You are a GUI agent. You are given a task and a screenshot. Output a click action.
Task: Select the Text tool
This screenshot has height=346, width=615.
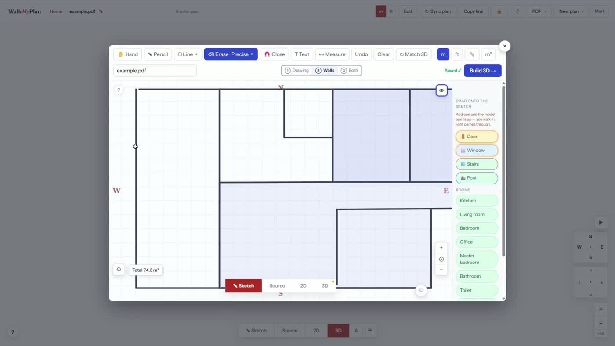coord(302,54)
